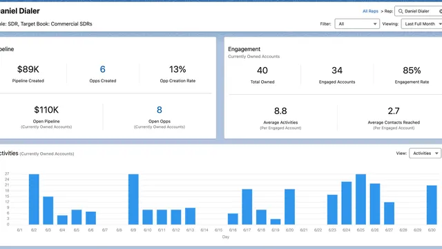442x249 pixels.
Task: Open the All Reps link
Action: pos(370,11)
